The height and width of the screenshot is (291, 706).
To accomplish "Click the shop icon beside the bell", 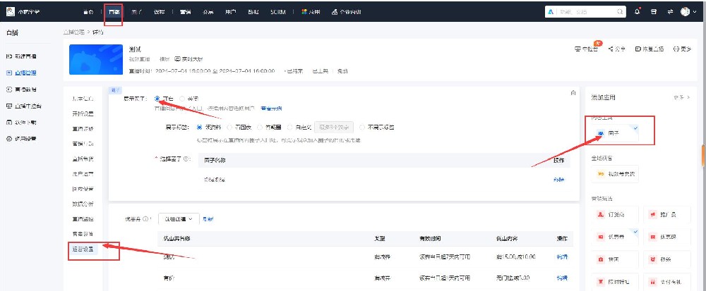I will [653, 12].
